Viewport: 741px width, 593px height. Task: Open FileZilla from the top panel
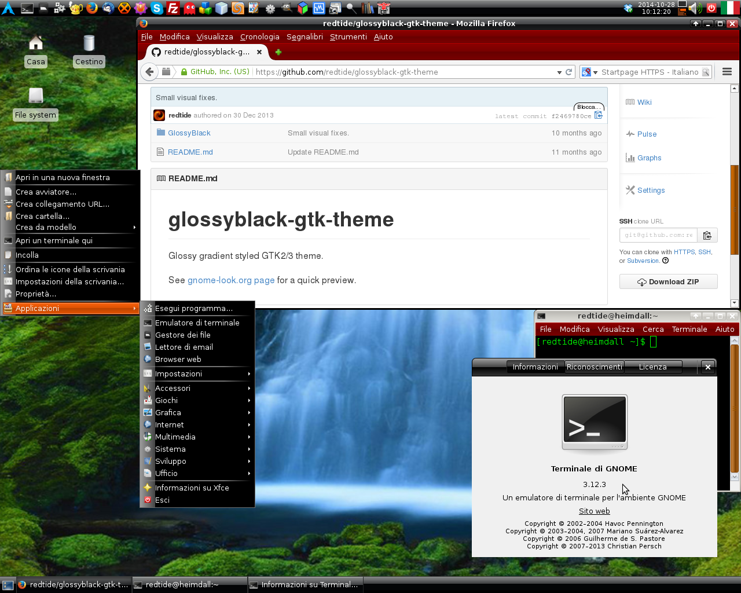point(173,8)
